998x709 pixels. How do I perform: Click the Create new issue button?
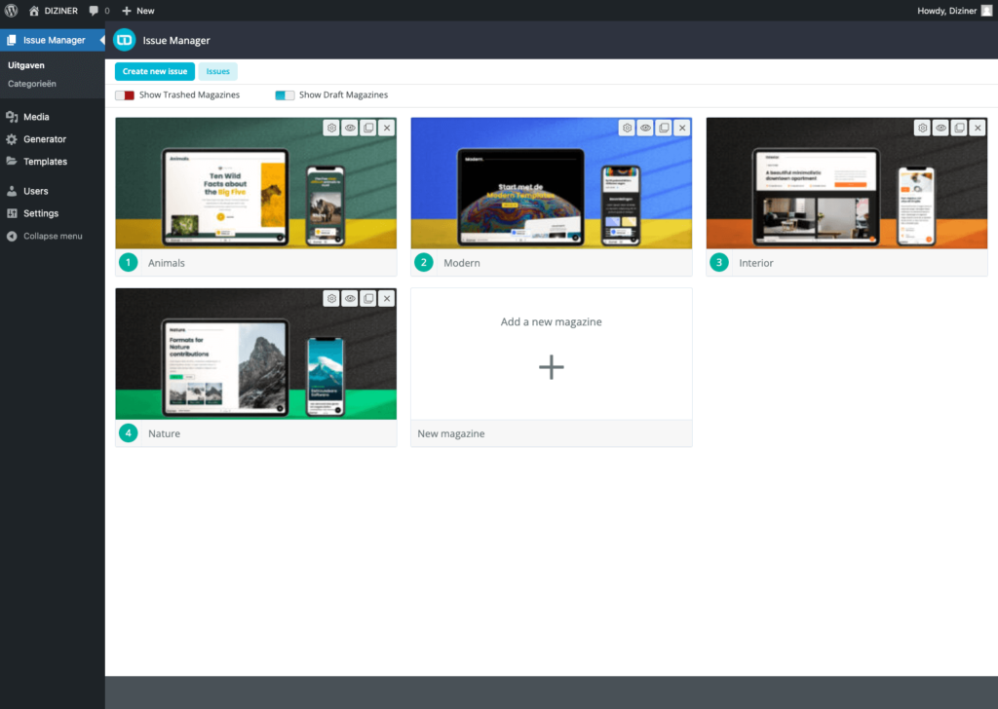[x=155, y=71]
